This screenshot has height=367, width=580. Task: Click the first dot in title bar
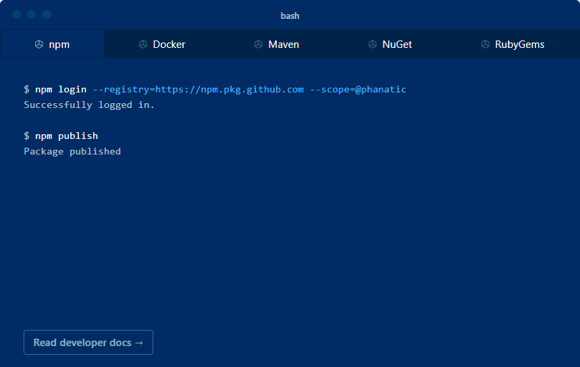coord(17,14)
